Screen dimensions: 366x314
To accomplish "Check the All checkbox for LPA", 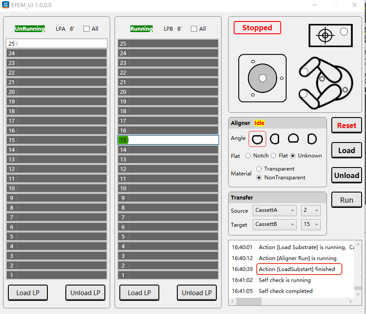I will pyautogui.click(x=86, y=29).
